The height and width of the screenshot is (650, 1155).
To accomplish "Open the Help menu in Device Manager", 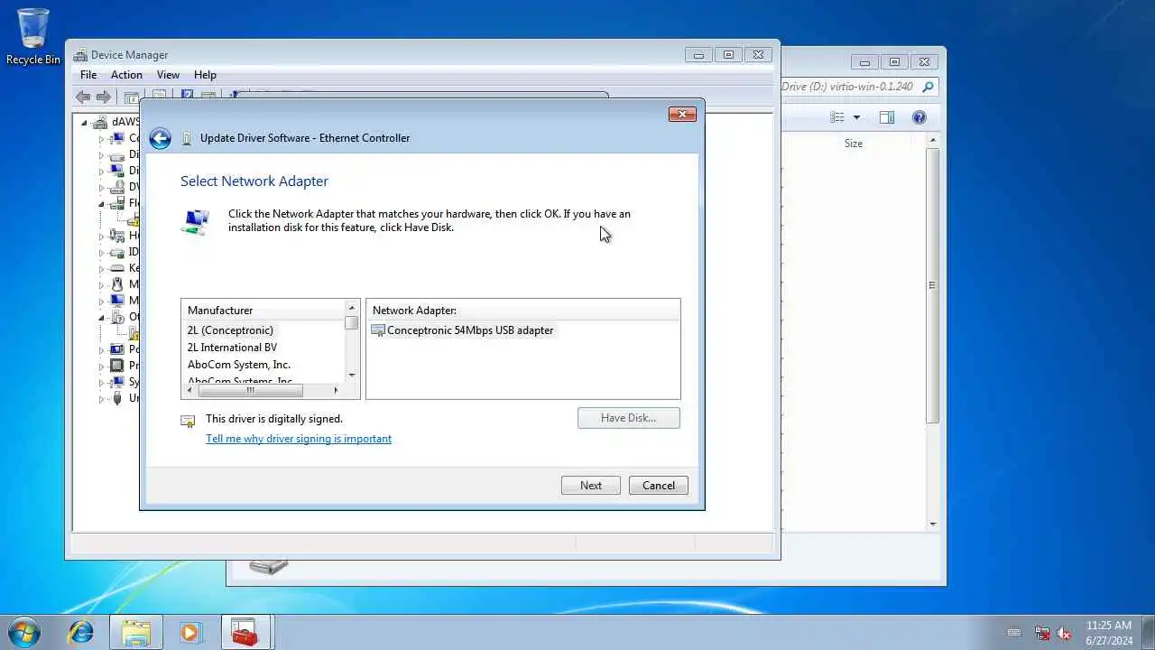I will (205, 75).
